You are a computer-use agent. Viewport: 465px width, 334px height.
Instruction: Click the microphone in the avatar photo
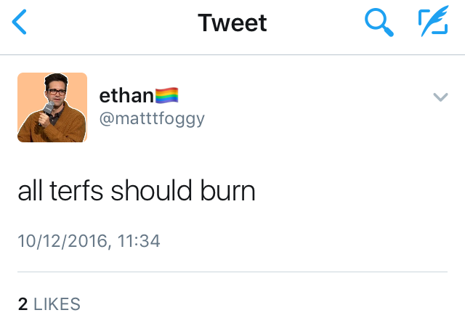(x=47, y=109)
